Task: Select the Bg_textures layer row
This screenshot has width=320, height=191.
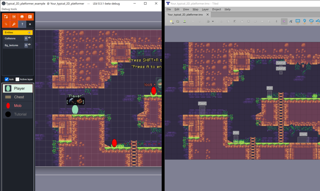Action: (17, 45)
